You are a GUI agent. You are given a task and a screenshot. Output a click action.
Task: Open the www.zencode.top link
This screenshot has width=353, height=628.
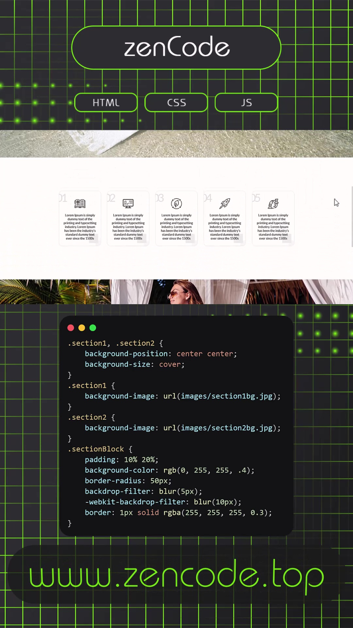click(176, 575)
